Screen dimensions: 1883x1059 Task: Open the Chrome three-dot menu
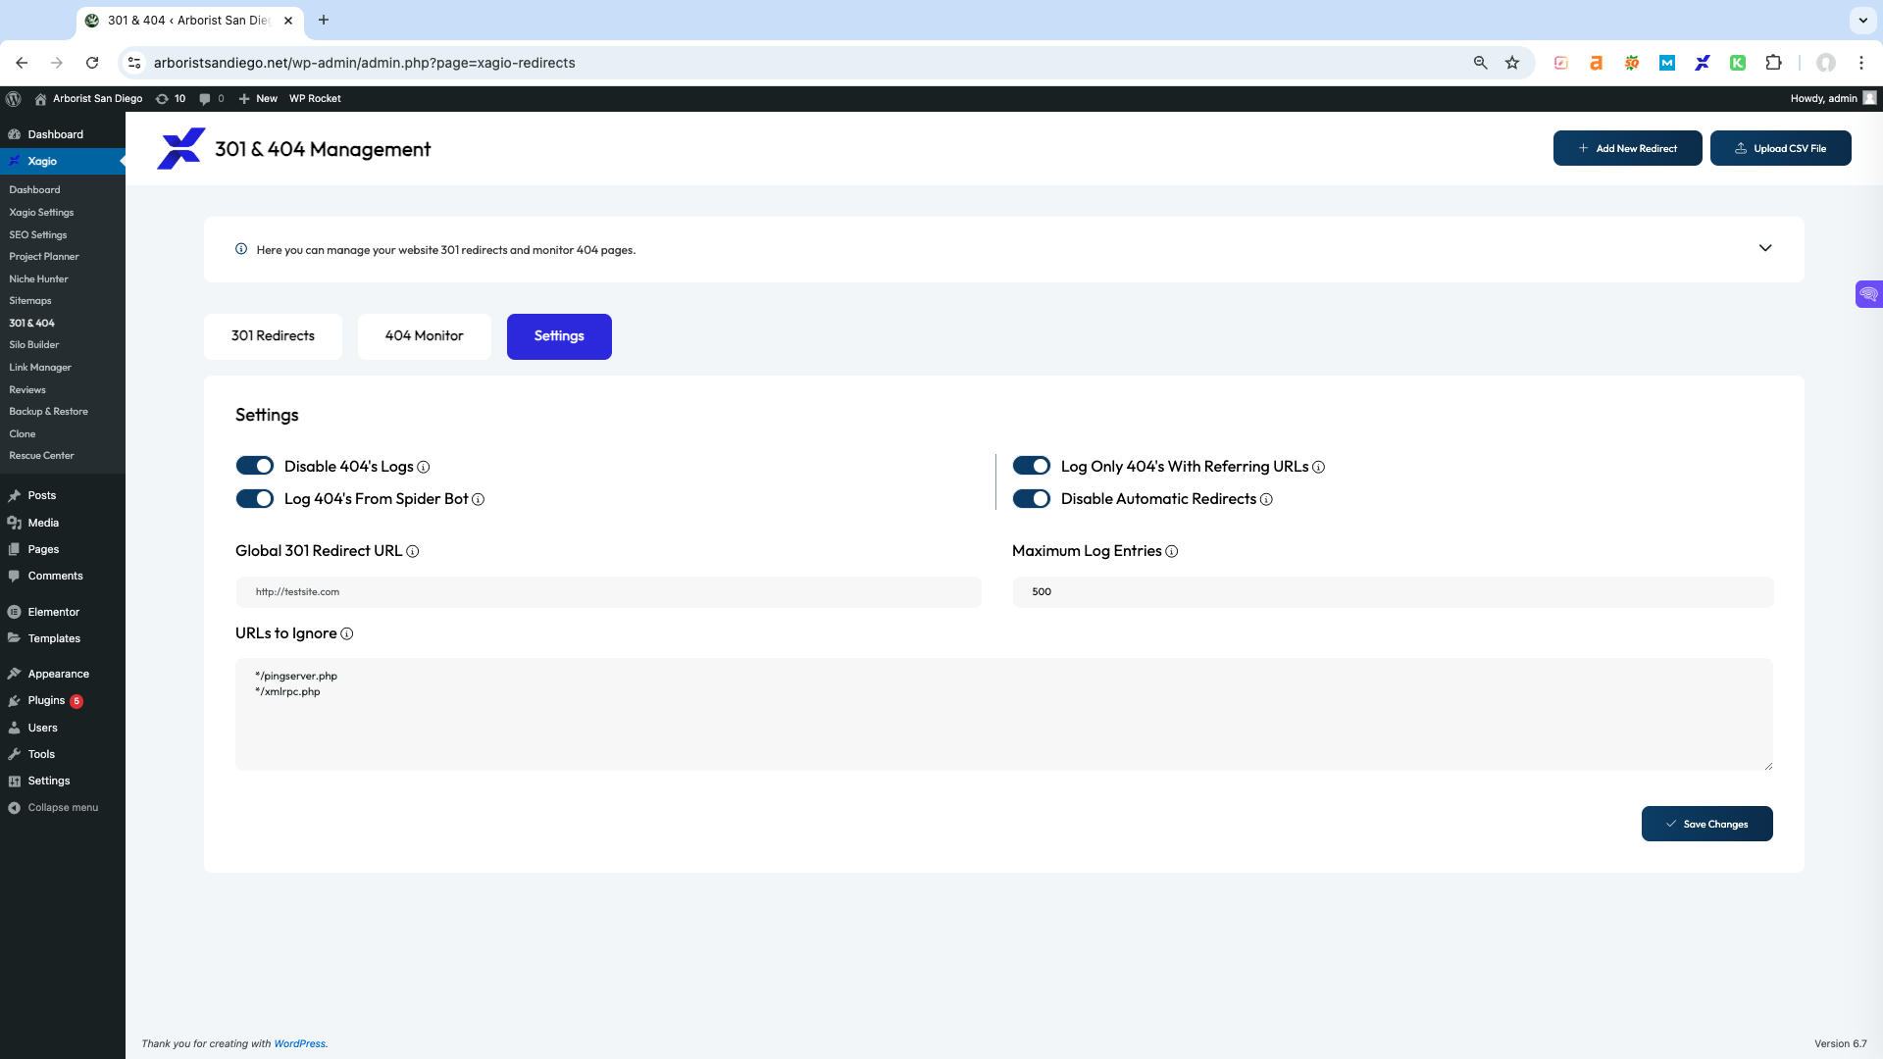pyautogui.click(x=1861, y=63)
